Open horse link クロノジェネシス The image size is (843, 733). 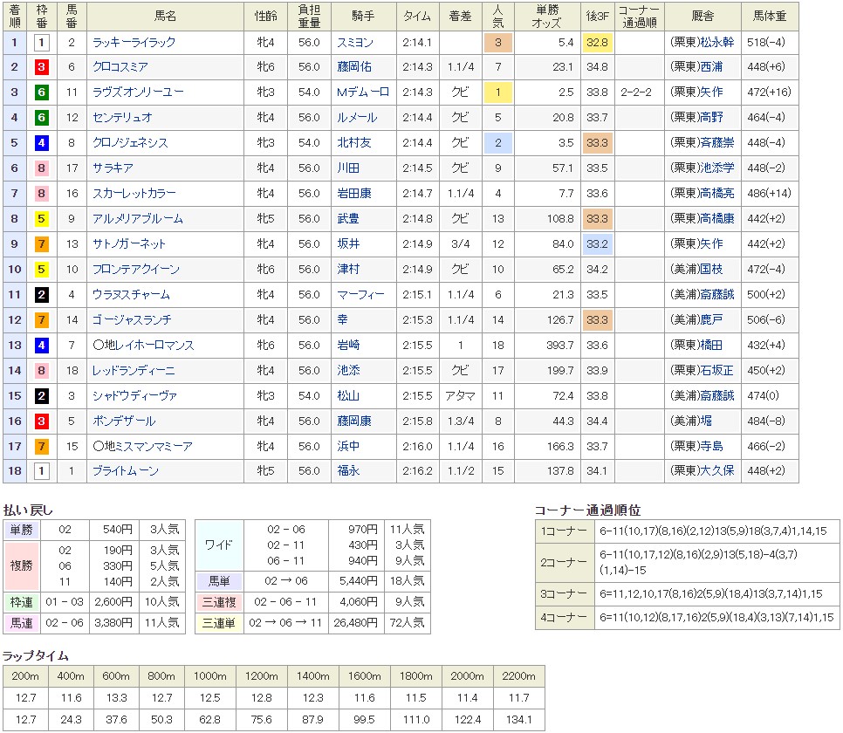tap(130, 143)
